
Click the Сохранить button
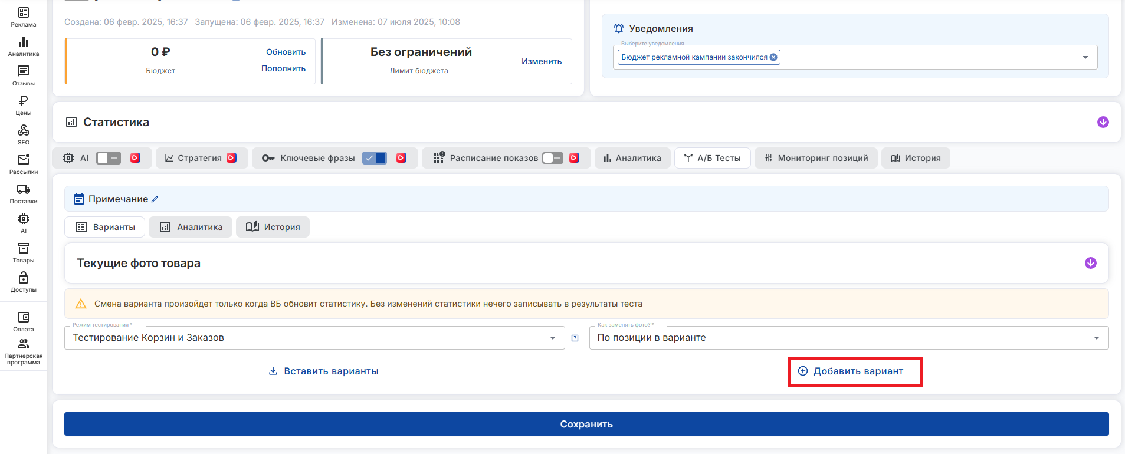tap(586, 424)
